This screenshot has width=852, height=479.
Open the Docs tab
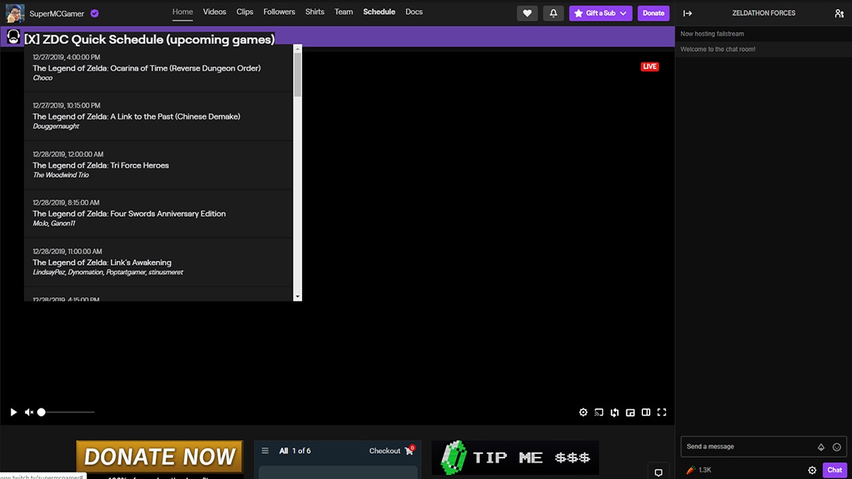pyautogui.click(x=414, y=12)
